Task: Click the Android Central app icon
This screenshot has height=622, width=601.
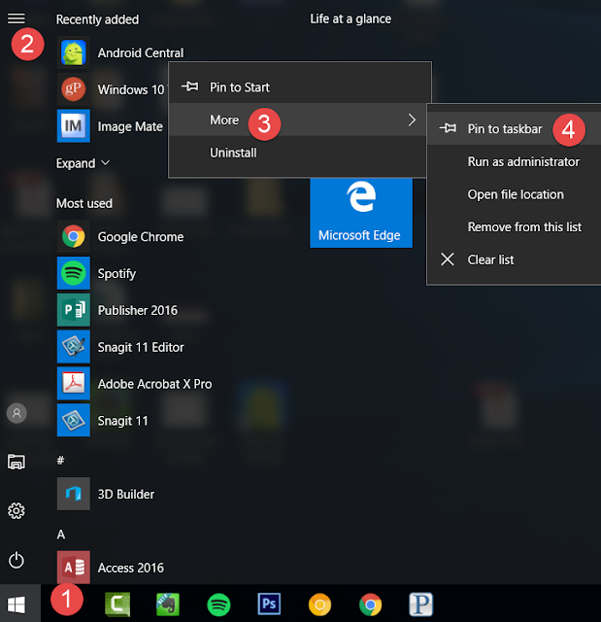Action: (x=73, y=52)
